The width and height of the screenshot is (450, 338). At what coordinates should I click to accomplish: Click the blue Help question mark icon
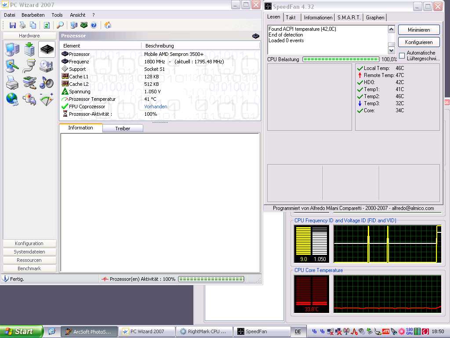point(94,25)
